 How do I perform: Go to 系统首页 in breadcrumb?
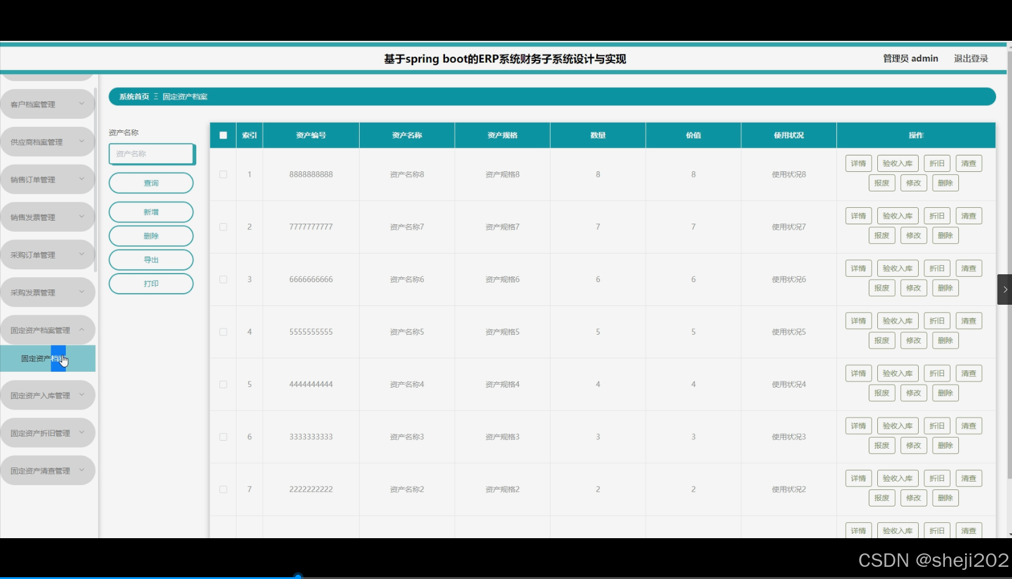point(134,97)
